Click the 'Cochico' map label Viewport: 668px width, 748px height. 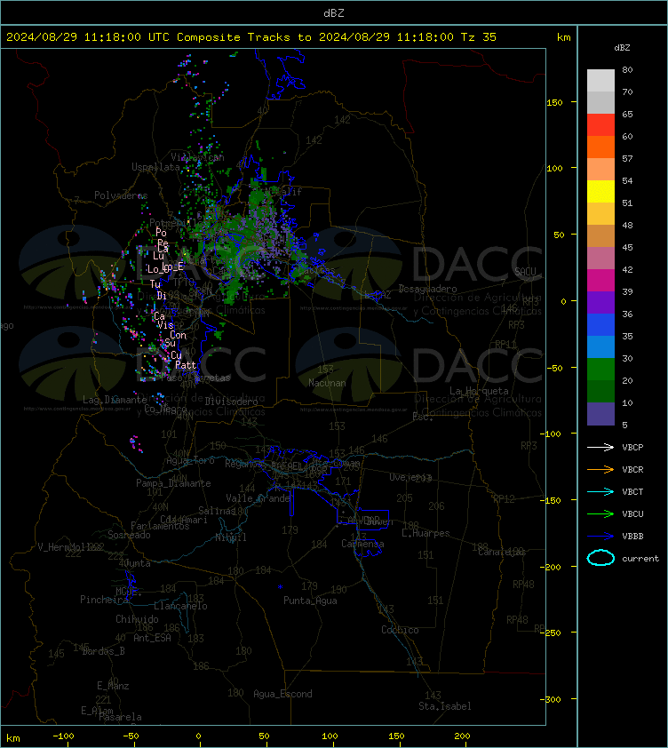pos(400,630)
